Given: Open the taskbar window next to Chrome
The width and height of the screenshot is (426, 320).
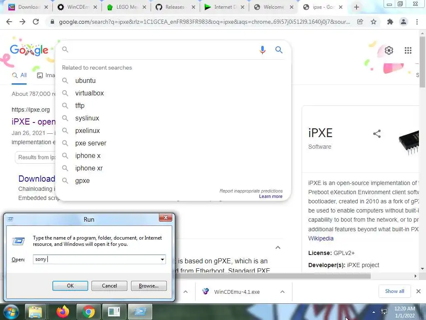Looking at the screenshot, I should [x=114, y=312].
